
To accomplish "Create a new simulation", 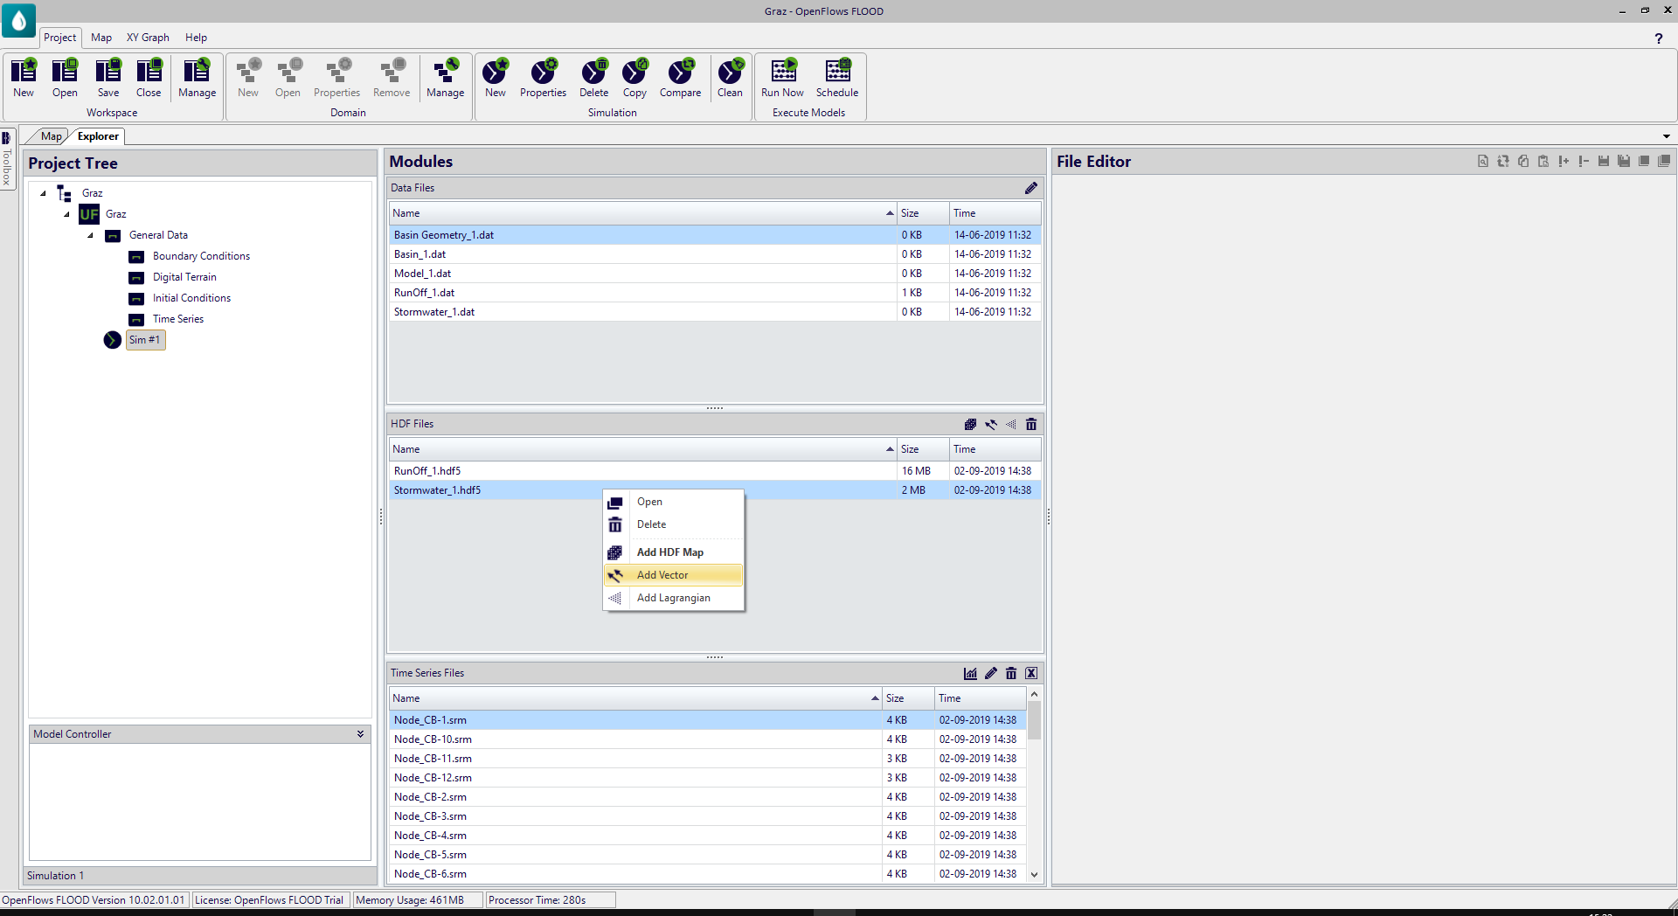I will [x=496, y=79].
